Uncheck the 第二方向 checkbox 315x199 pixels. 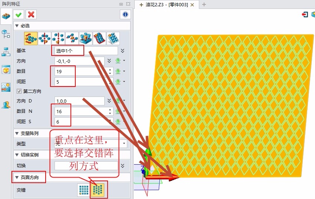click(19, 91)
